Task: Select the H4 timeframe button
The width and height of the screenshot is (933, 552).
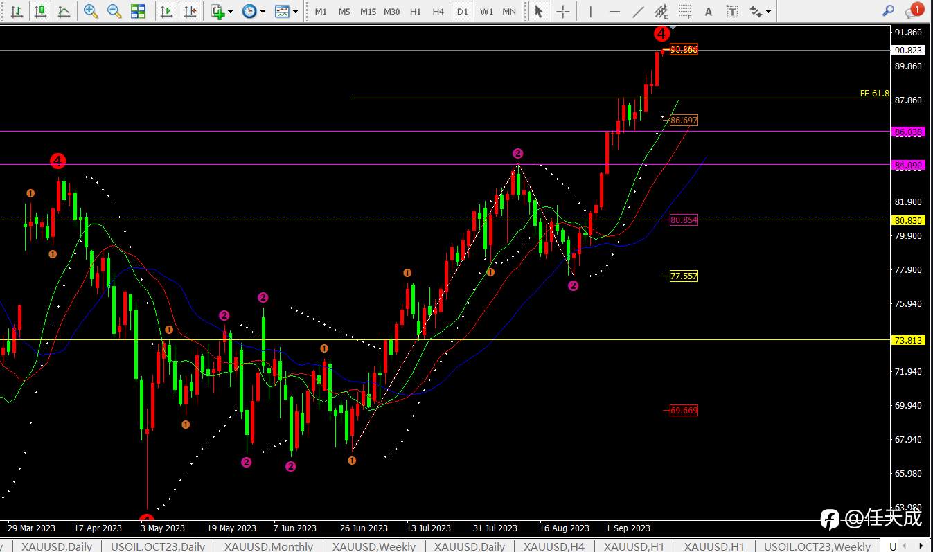Action: 438,12
